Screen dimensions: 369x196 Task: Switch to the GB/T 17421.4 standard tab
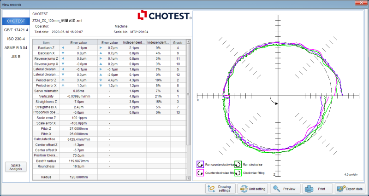[x=16, y=30]
